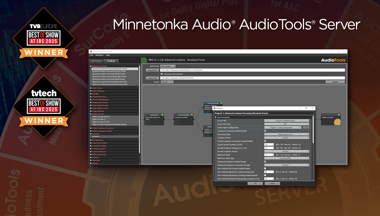Toggle Overall Loudness Correction Enable/Disable checkbox
This screenshot has width=380, height=216.
[x=265, y=141]
